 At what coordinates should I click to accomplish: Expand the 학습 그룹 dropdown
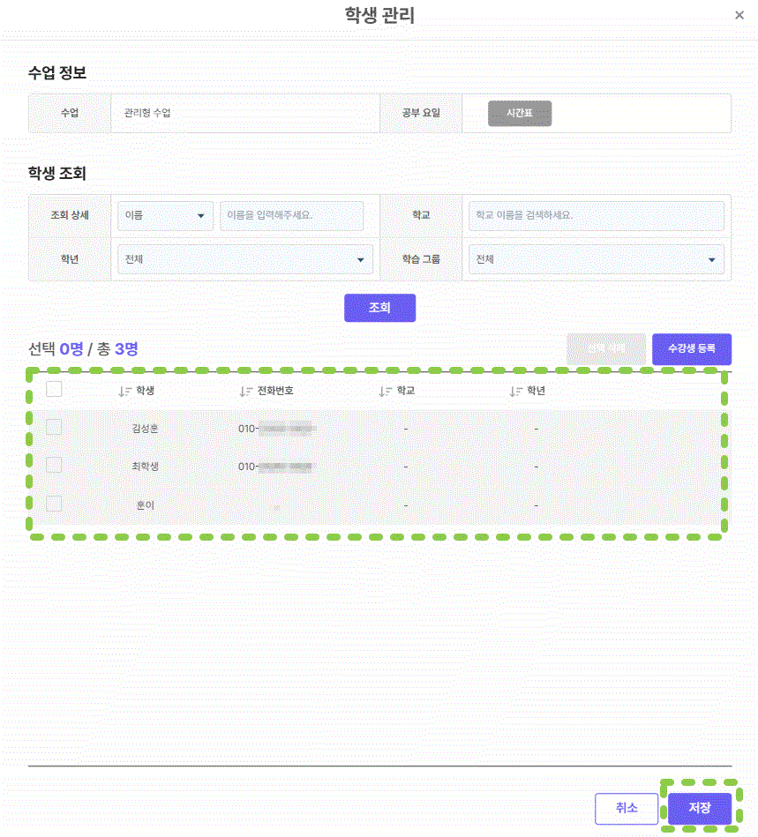[596, 259]
